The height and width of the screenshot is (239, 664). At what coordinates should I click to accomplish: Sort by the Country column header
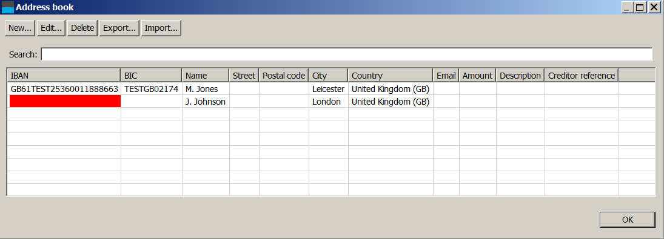pyautogui.click(x=391, y=76)
